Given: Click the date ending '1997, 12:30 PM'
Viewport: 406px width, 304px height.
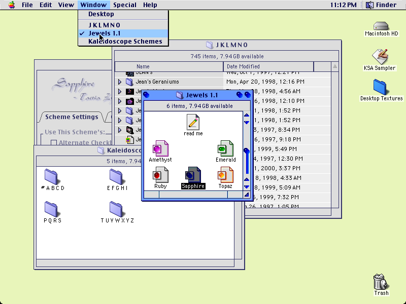Looking at the screenshot, I should (x=279, y=159).
